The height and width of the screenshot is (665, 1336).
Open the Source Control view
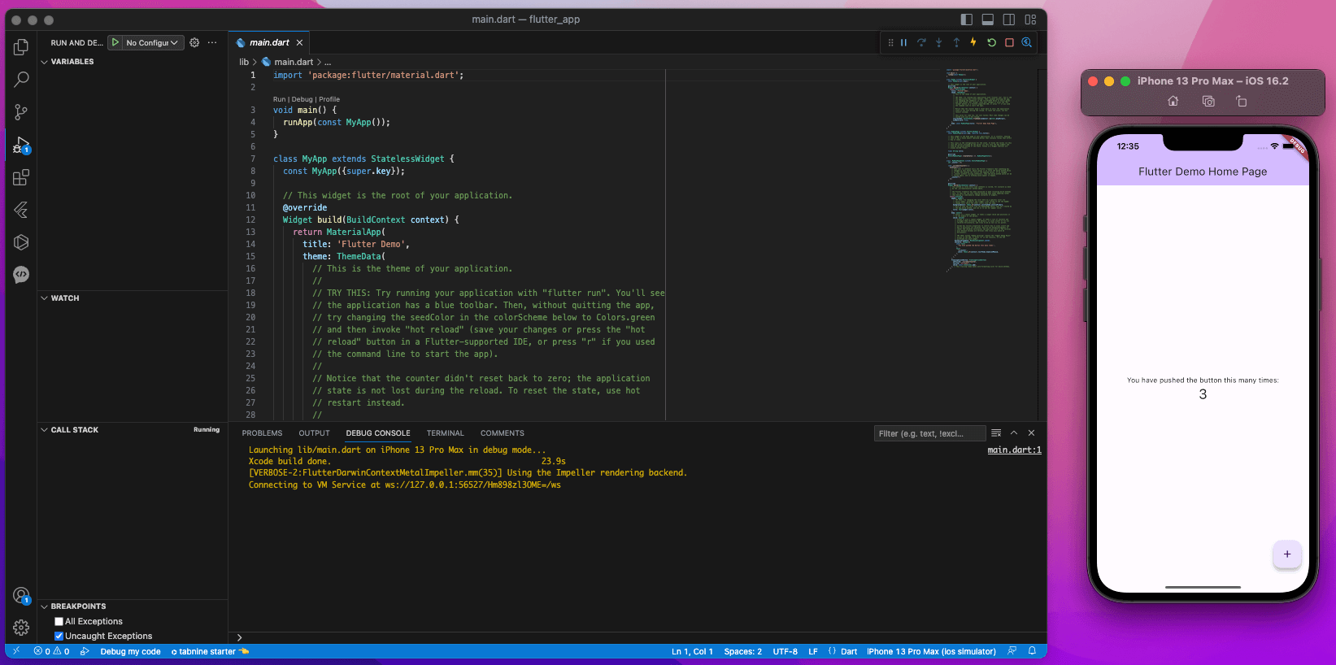[21, 112]
